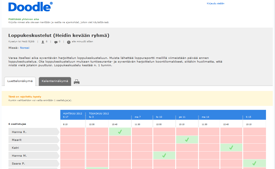This screenshot has height=169, width=275.
Task: Open the Norssi location link
Action: point(25,48)
